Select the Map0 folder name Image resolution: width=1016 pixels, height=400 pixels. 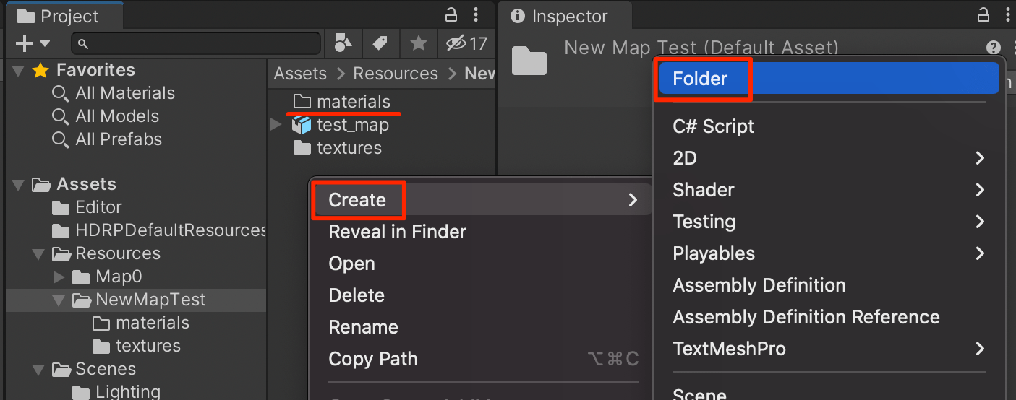[x=119, y=277]
